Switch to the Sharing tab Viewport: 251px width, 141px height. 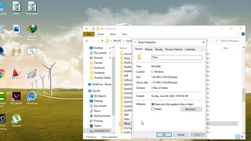(149, 49)
